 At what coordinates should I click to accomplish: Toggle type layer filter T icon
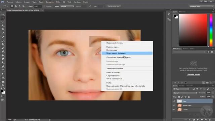click(201, 89)
